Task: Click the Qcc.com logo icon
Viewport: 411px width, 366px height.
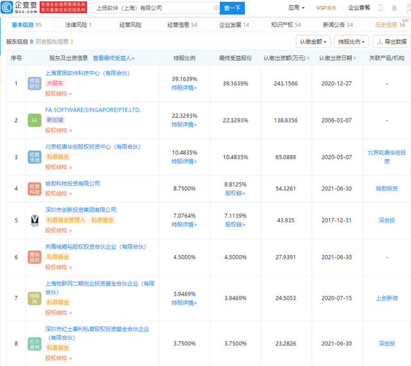Action: pyautogui.click(x=7, y=7)
